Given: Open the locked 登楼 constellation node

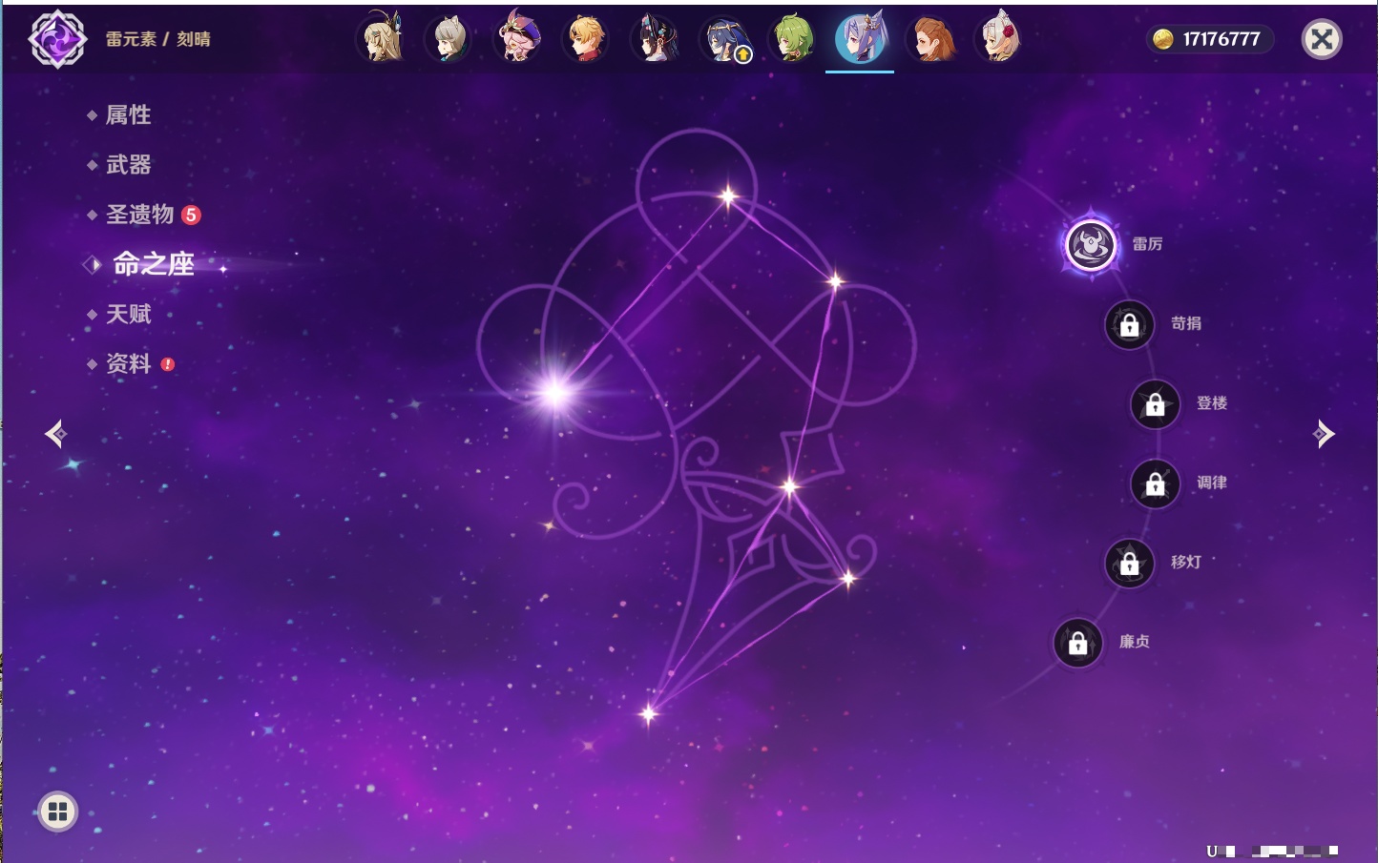Looking at the screenshot, I should point(1155,404).
